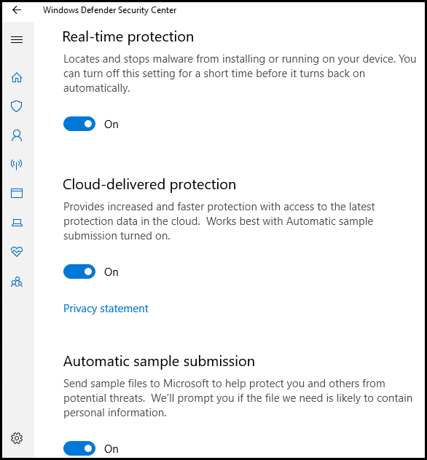Expand the hamburger navigation menu
Viewport: 427px width, 460px height.
[17, 39]
